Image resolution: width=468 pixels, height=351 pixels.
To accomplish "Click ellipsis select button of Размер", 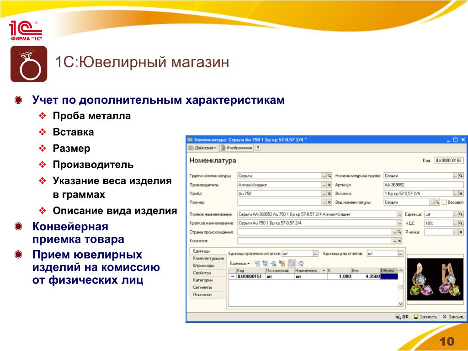I will (x=324, y=202).
